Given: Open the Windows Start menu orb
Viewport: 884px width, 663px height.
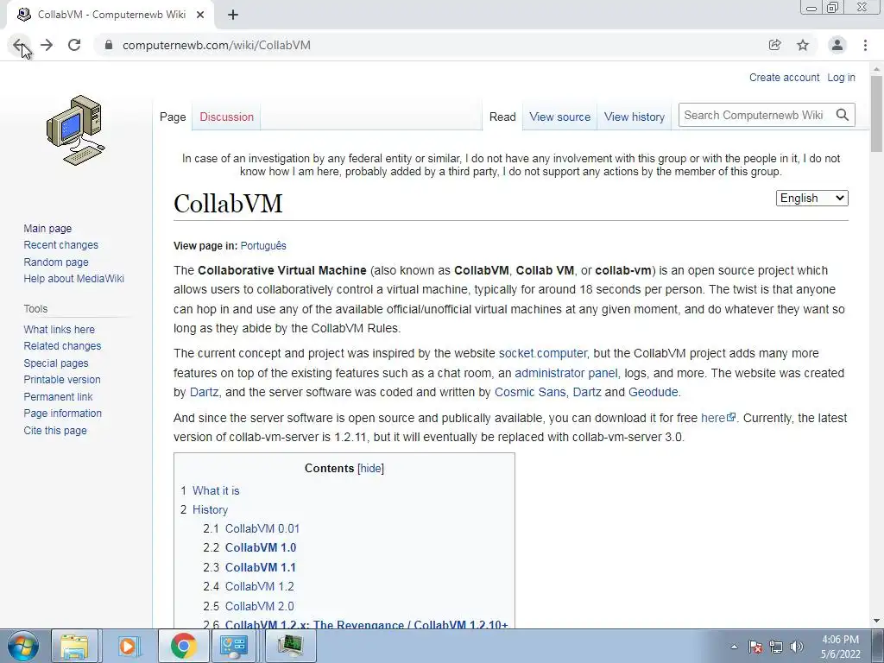Looking at the screenshot, I should [23, 646].
